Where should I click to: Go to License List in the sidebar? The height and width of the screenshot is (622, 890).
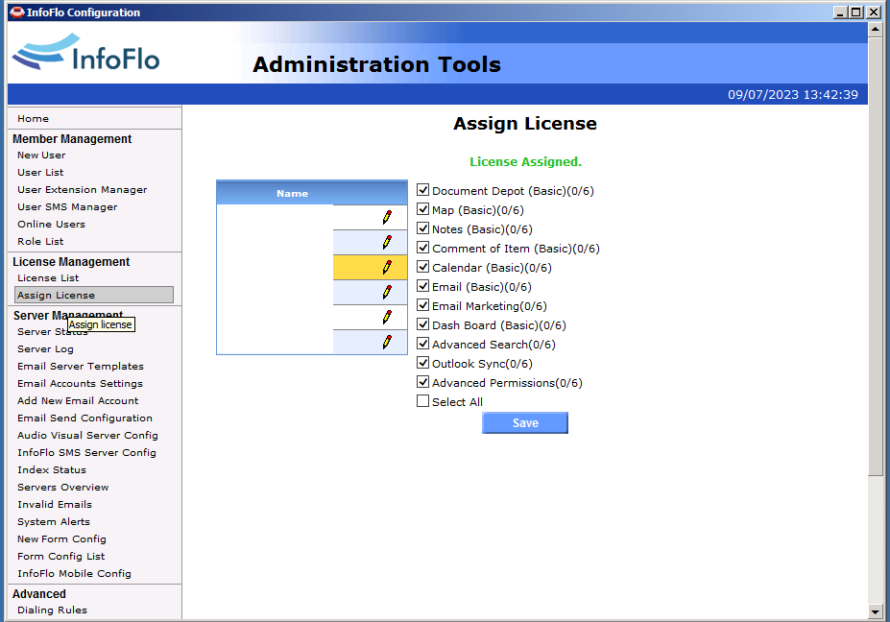click(x=48, y=278)
